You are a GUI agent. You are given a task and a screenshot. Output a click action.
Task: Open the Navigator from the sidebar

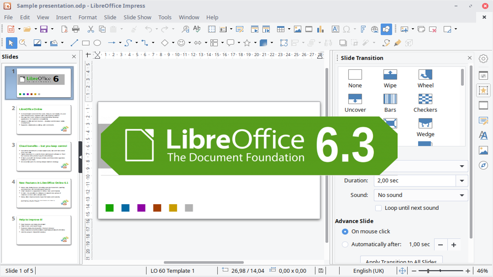483,165
